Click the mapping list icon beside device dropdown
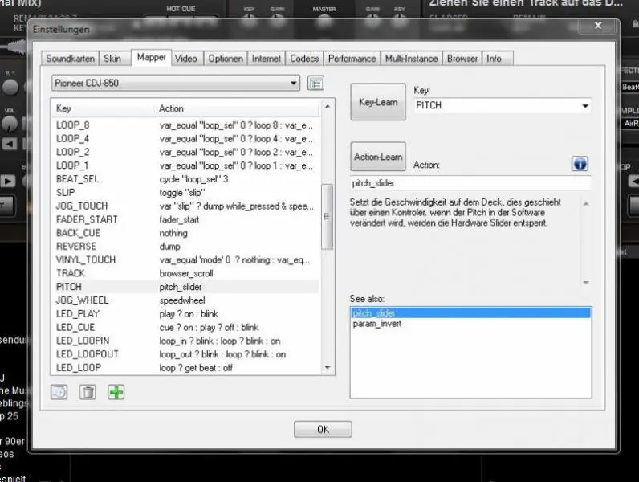This screenshot has width=639, height=482. click(315, 84)
